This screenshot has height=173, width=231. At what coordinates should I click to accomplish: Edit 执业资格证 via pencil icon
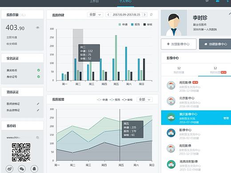point(38,110)
